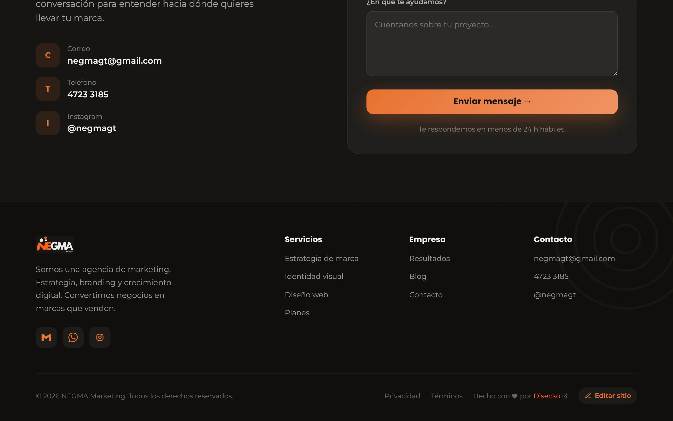Click Editar sitio button label
Screen dimensions: 673x421
pyautogui.click(x=613, y=396)
